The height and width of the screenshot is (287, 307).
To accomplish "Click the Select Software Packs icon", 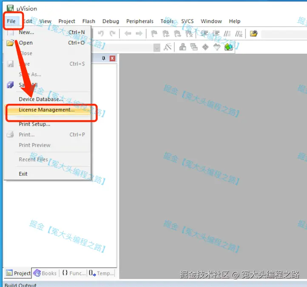I will [217, 47].
